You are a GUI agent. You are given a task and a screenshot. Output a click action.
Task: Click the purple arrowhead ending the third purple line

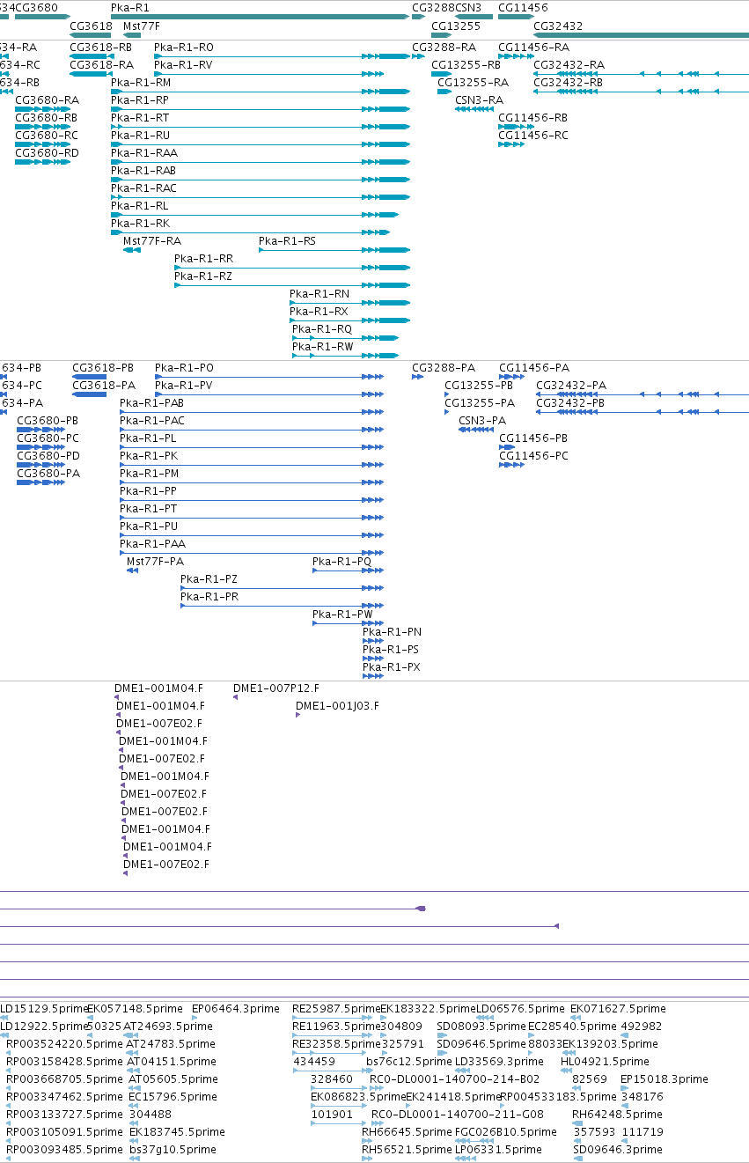tap(556, 926)
